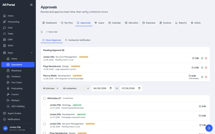Open calendar picker for 06/28/2026 date
Image resolution: width=215 pixels, height=134 pixels.
pos(111,88)
